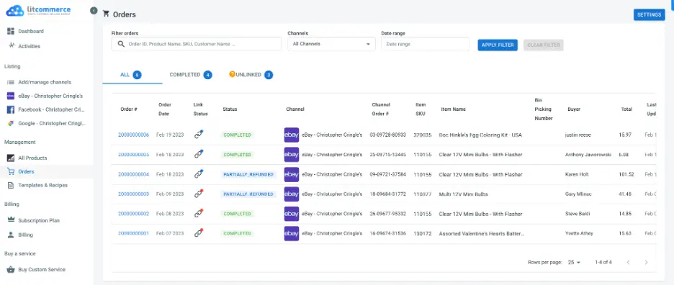
Task: Select the Google channel icon in the sidebar
Action: 11,123
